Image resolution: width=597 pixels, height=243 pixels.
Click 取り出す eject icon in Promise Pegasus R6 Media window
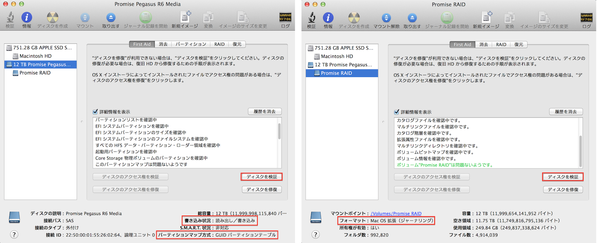[111, 17]
